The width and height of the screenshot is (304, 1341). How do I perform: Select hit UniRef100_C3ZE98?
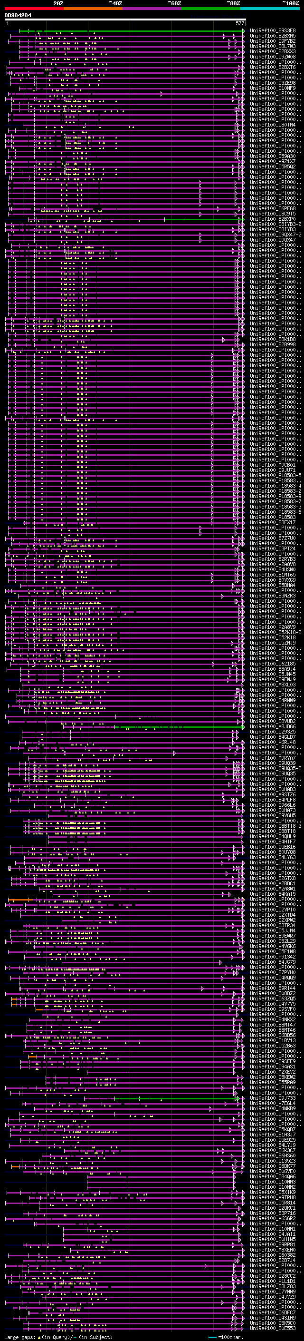click(273, 83)
